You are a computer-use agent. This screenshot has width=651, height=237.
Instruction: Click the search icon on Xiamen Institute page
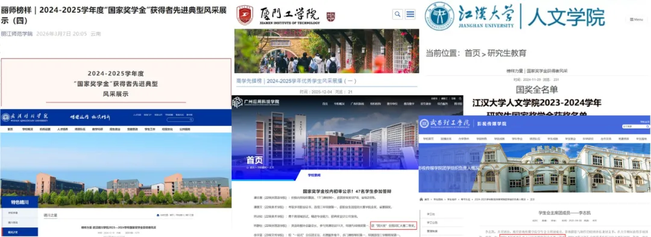pos(397,14)
